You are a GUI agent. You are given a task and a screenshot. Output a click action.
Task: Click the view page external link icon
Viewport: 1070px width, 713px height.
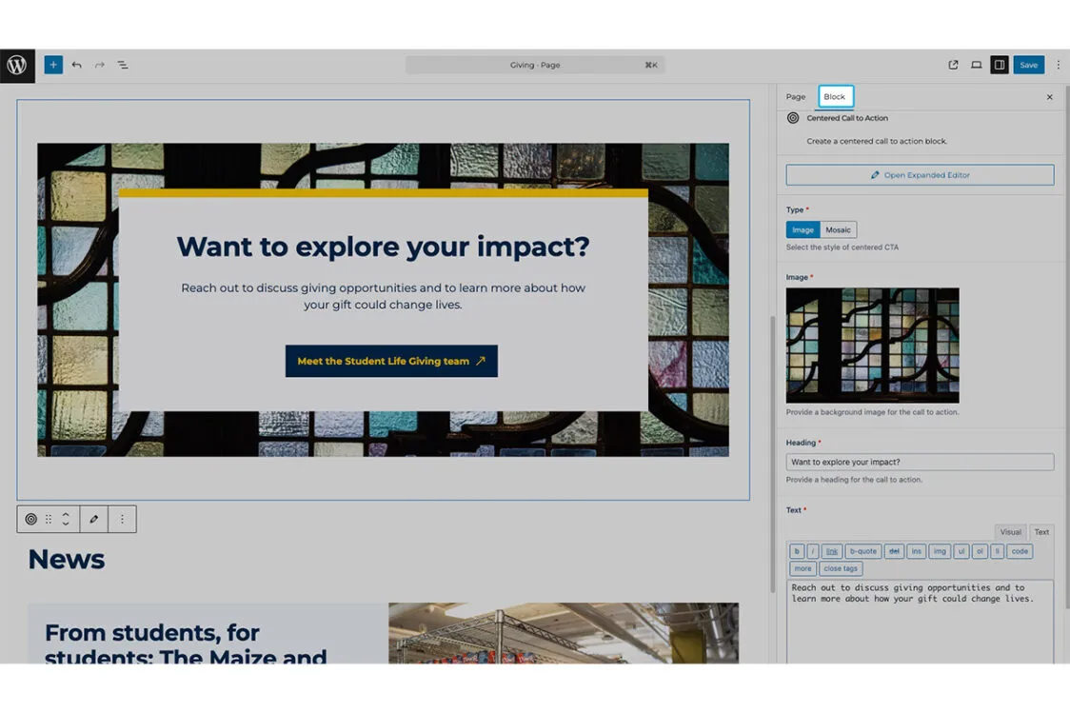click(953, 65)
